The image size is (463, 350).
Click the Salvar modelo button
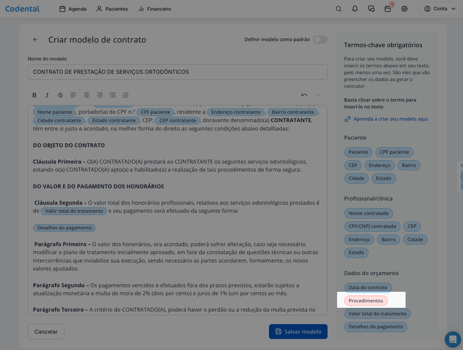(x=298, y=331)
